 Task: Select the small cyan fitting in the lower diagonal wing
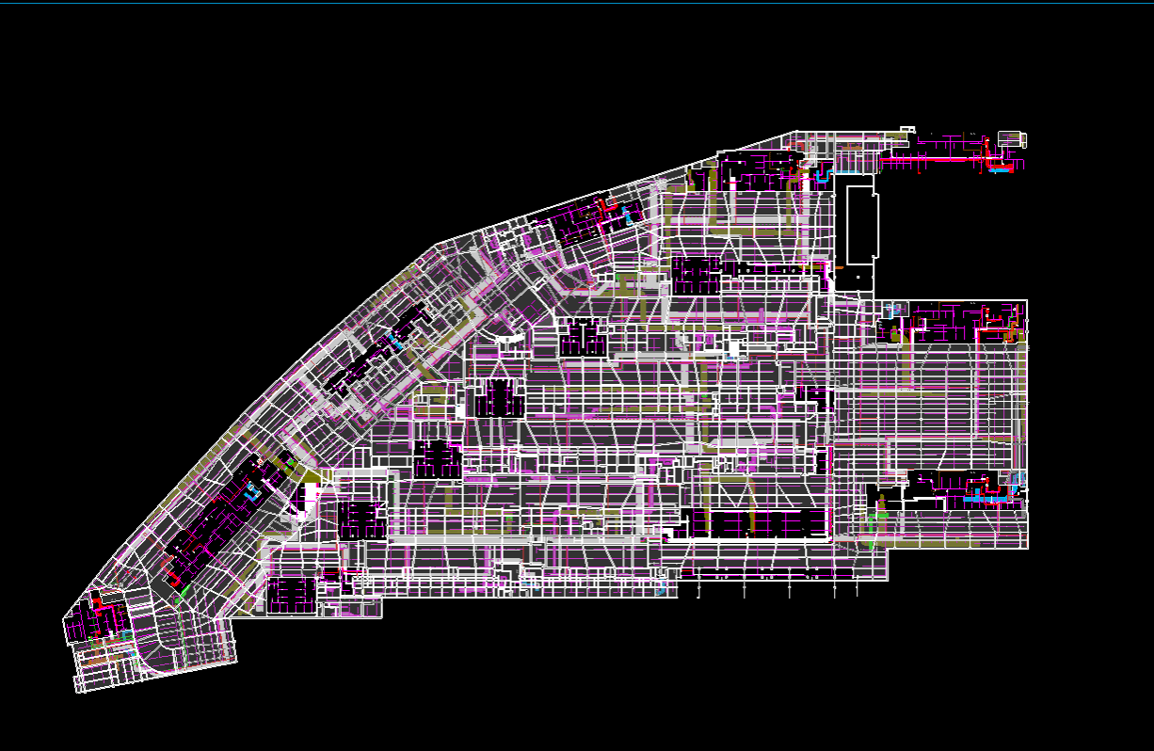click(x=250, y=492)
